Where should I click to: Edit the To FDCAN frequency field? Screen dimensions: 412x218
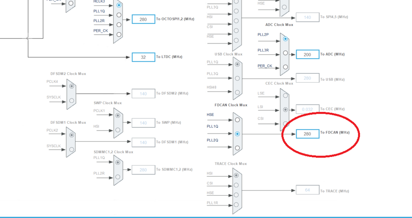pyautogui.click(x=307, y=134)
